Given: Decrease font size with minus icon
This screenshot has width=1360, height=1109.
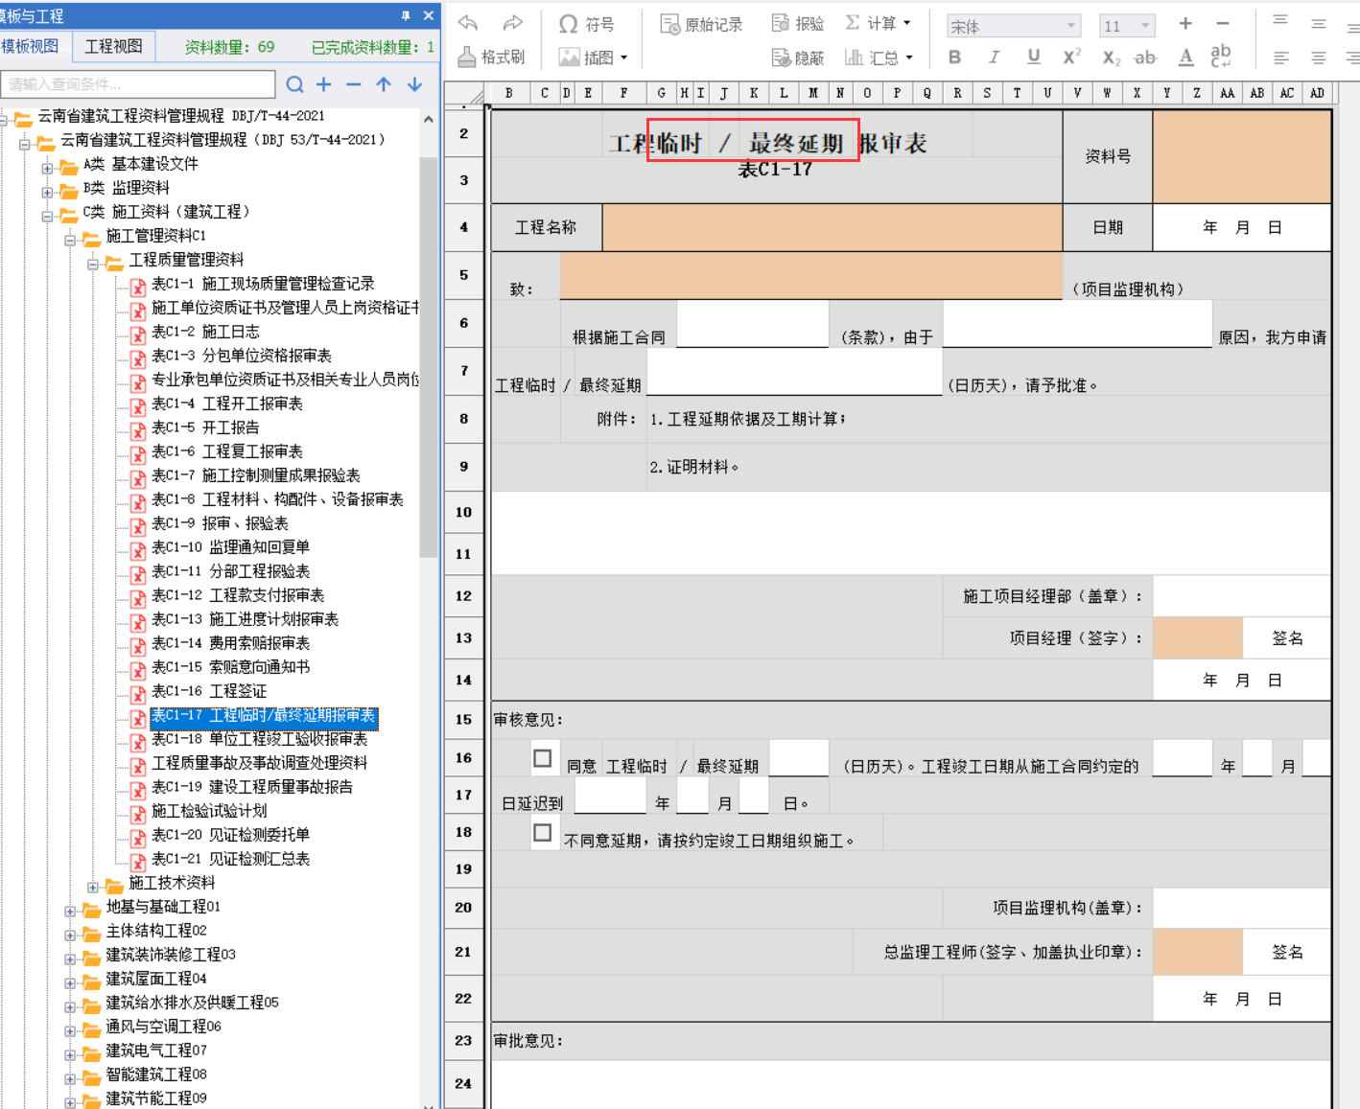Looking at the screenshot, I should tap(1222, 24).
